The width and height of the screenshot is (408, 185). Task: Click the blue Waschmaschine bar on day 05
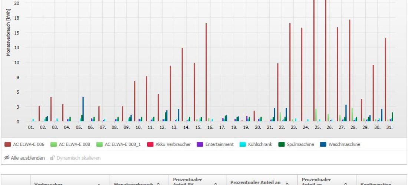83,109
